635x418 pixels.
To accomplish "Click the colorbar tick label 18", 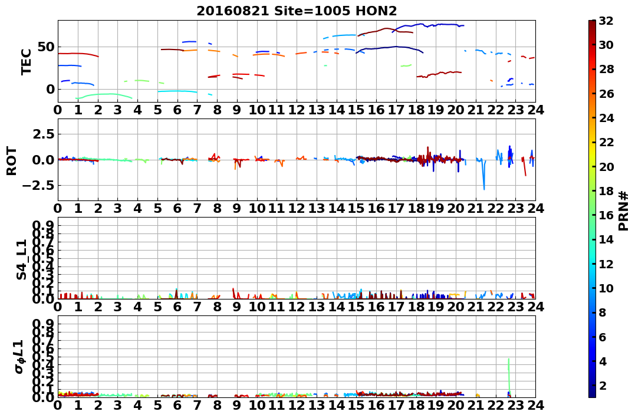I will coord(606,191).
